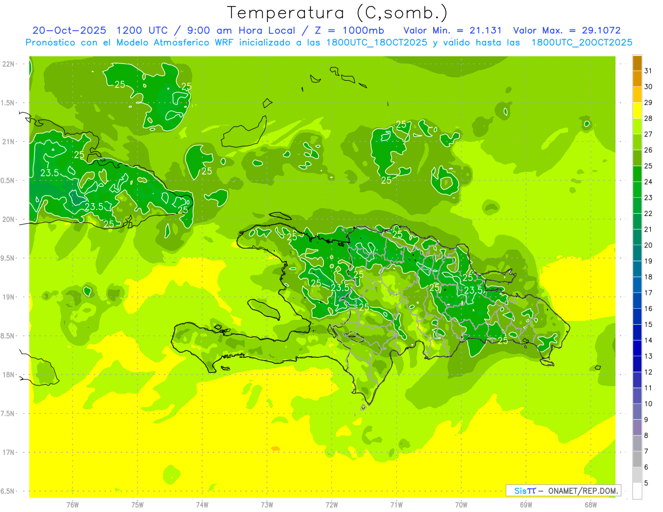Screen dimensions: 663x512
Task: Click the '19N' latitude axis label
Action: click(x=9, y=297)
